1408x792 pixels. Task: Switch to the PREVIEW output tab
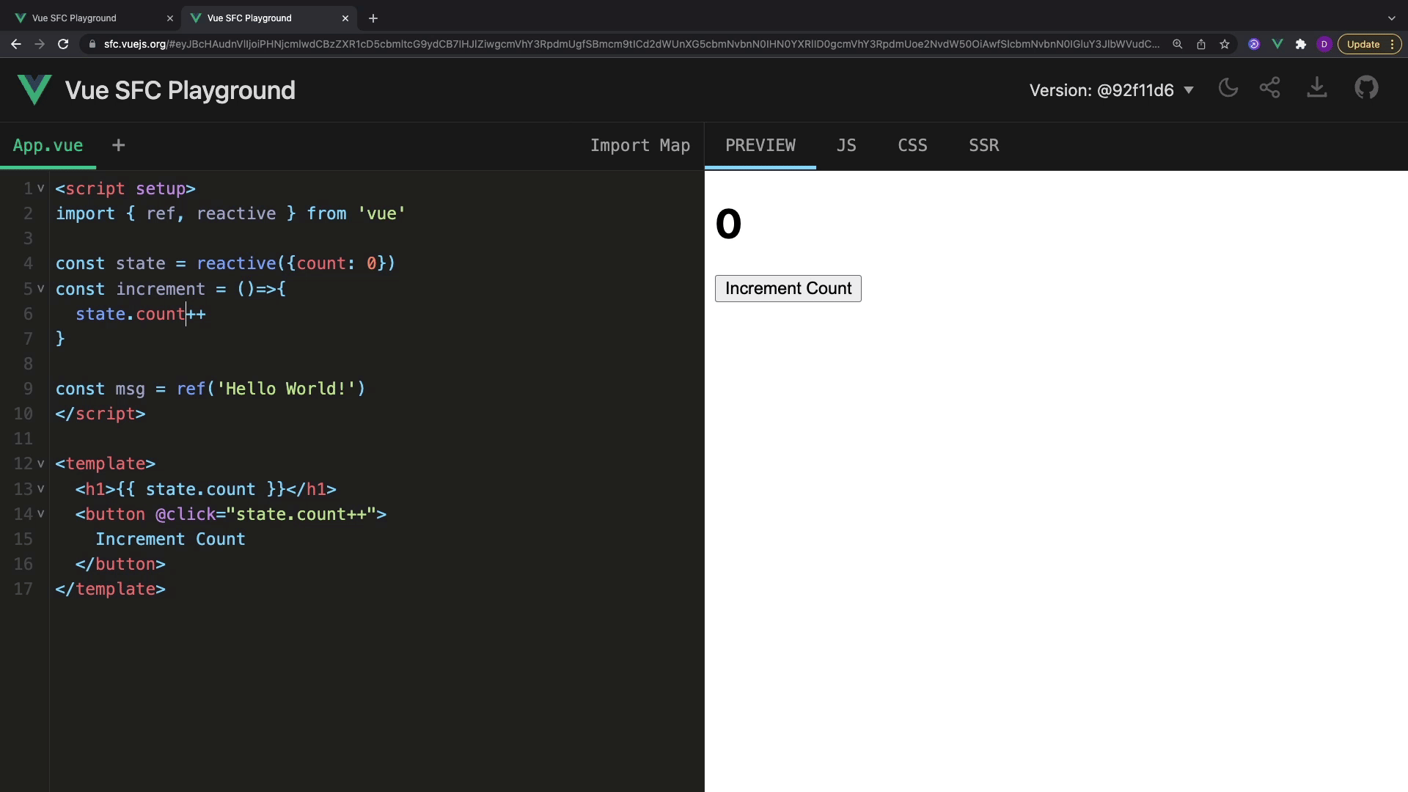pos(760,145)
